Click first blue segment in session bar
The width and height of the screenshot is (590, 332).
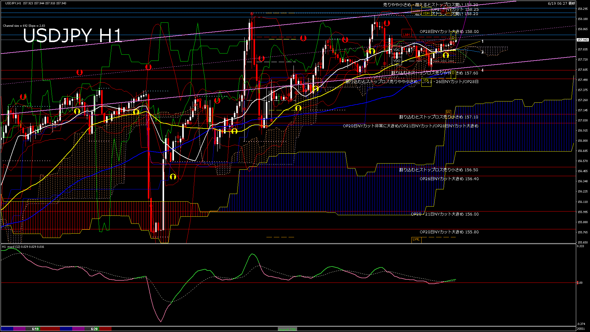(7, 329)
